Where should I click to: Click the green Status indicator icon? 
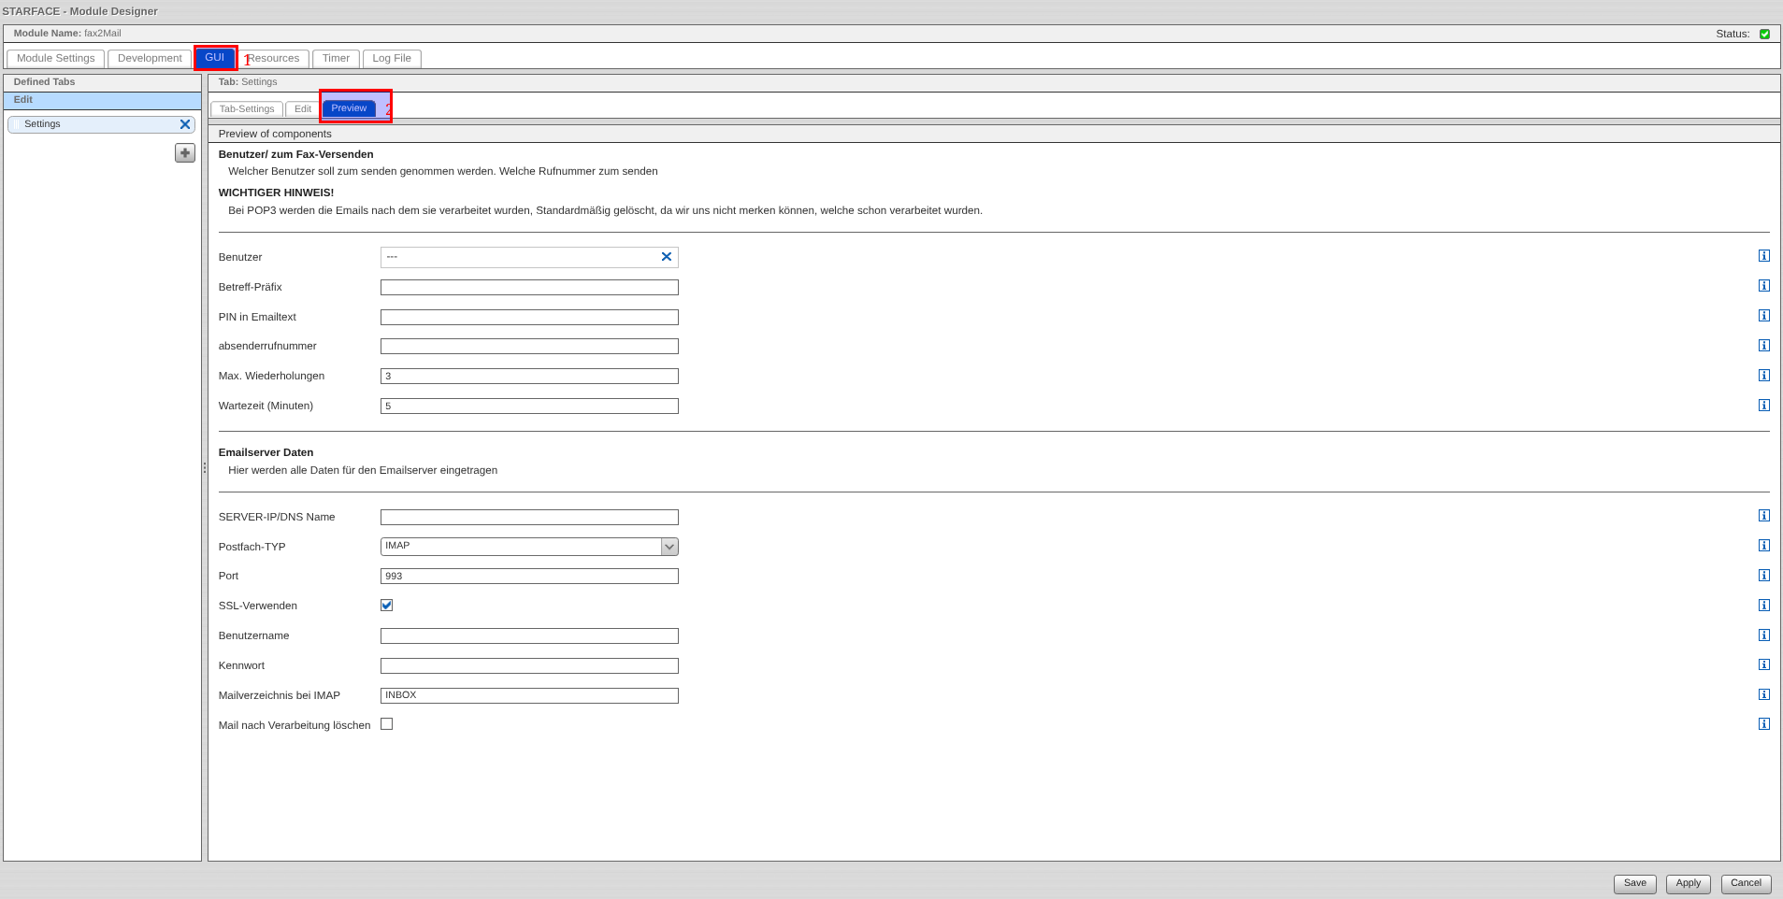coord(1764,34)
